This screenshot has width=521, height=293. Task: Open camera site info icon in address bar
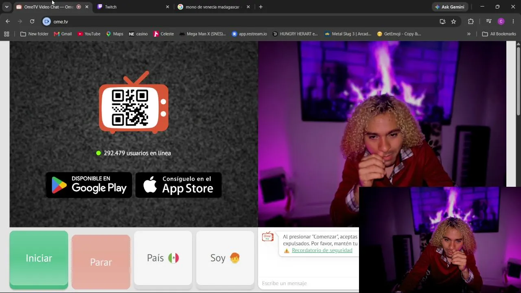(46, 22)
